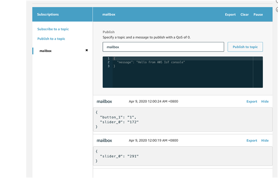Click the topic input field containing mailbox
This screenshot has width=278, height=178.
[x=163, y=47]
